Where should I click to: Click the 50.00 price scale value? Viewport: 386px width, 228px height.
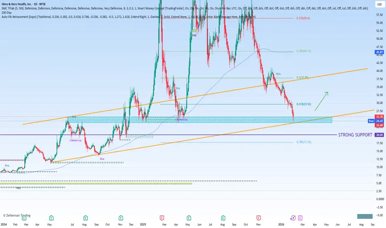(x=379, y=39)
